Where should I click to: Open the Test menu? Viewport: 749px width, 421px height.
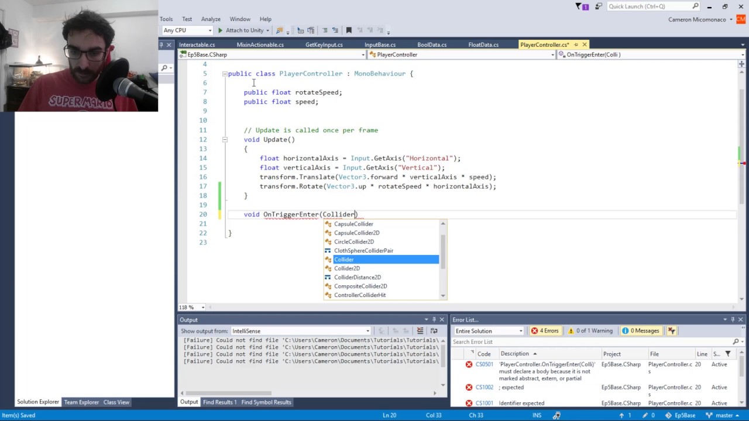coord(187,19)
